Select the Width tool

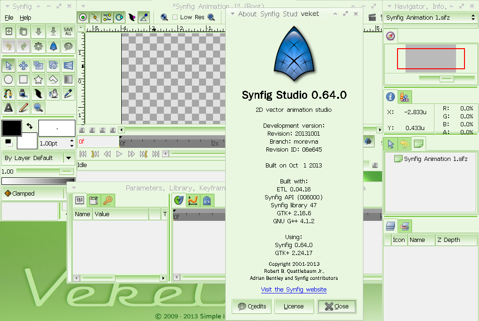38,94
